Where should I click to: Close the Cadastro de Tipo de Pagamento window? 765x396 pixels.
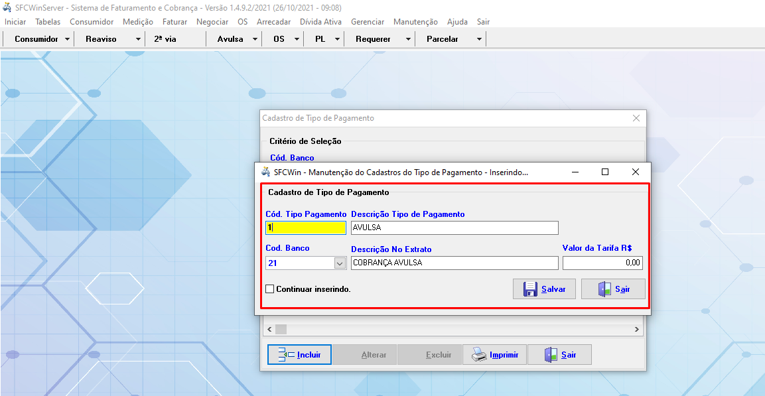tap(636, 118)
